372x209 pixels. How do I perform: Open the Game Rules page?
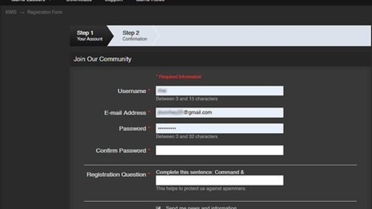point(150,1)
